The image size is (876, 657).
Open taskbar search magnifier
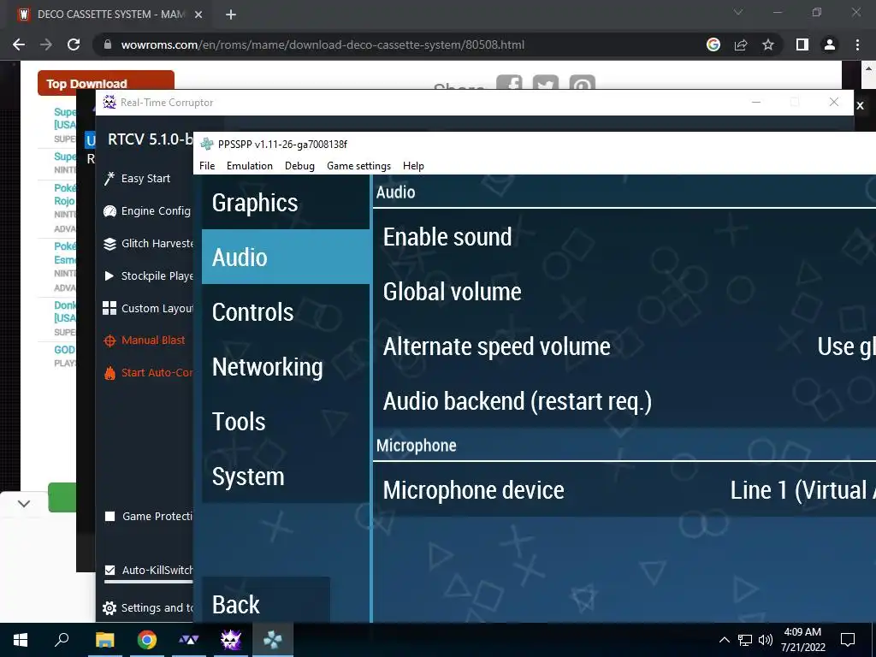point(62,640)
